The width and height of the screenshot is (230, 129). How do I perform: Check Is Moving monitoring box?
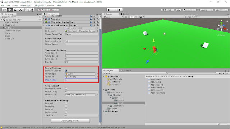(66, 106)
